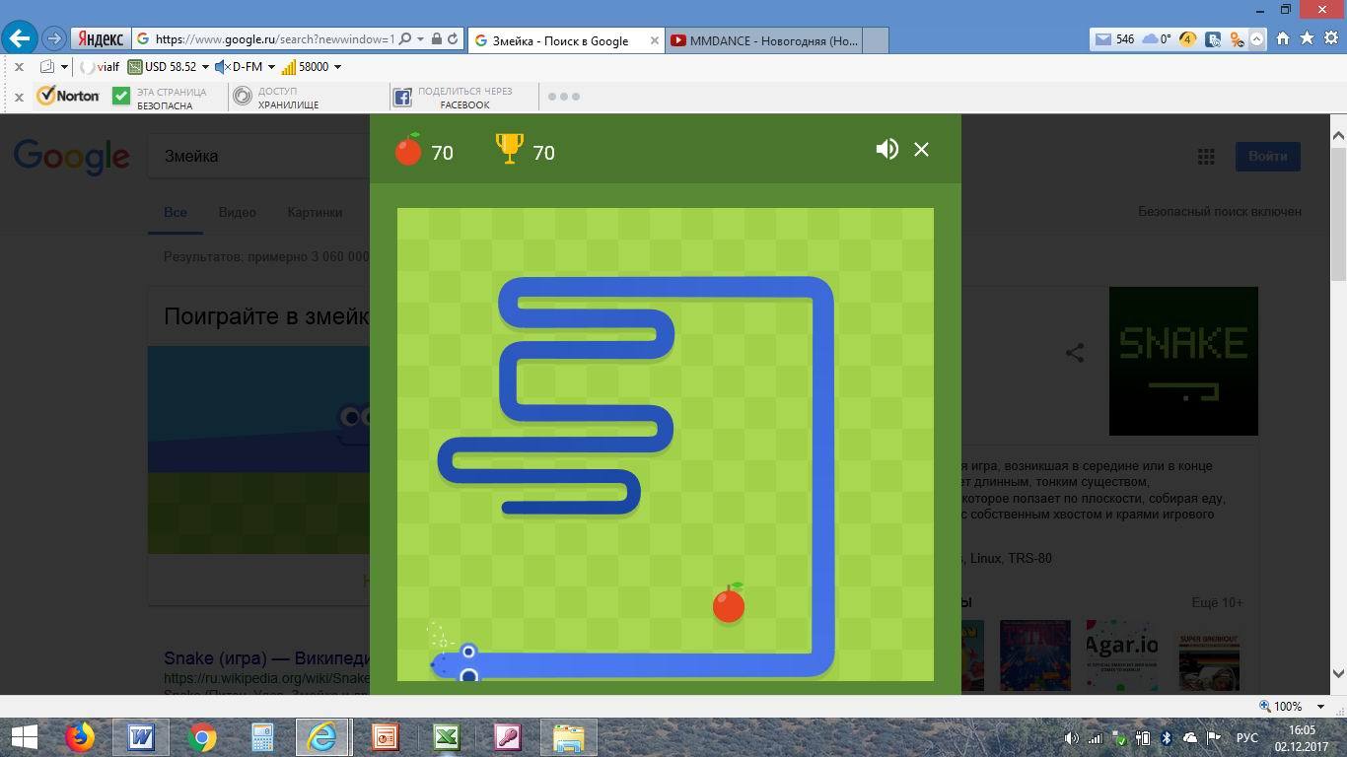Viewport: 1347px width, 757px height.
Task: Open the Google apps grid
Action: [x=1205, y=156]
